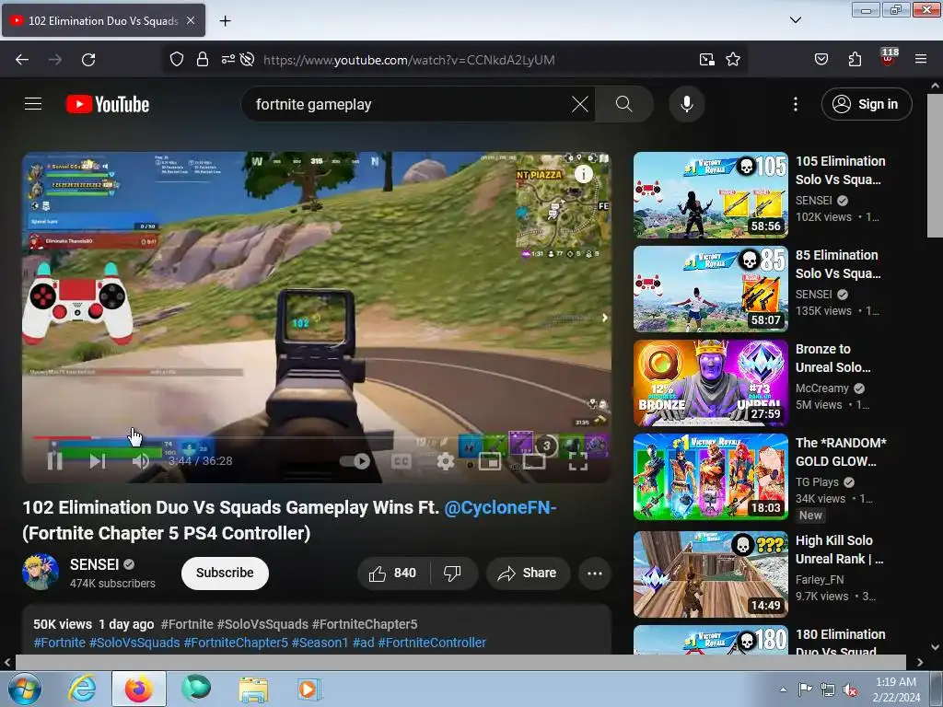Open the tracking protection shield icon

(x=176, y=60)
